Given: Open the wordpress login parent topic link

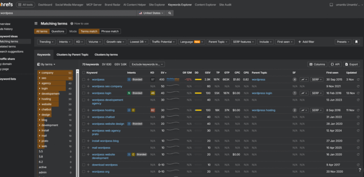Looking at the screenshot, I should [x=262, y=93].
